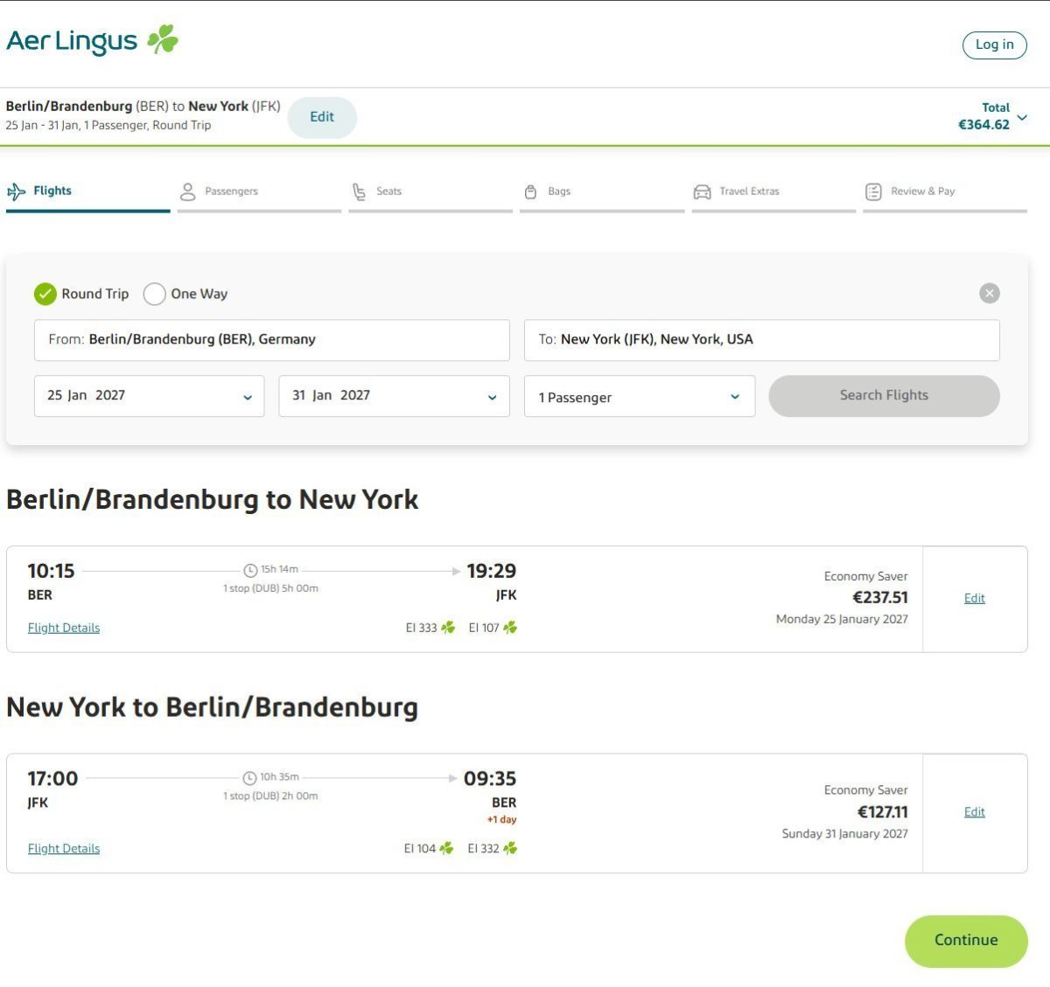This screenshot has height=987, width=1050.
Task: Click the To New York (JFK) input field
Action: point(762,340)
